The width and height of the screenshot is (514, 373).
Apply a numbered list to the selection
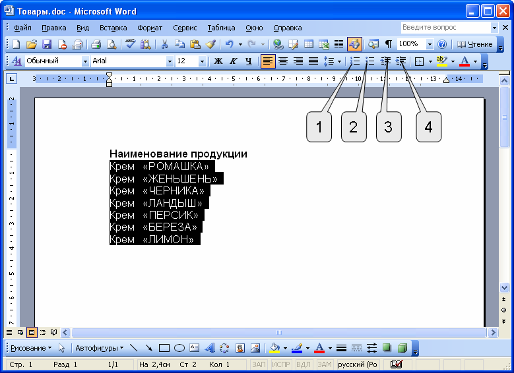(355, 61)
